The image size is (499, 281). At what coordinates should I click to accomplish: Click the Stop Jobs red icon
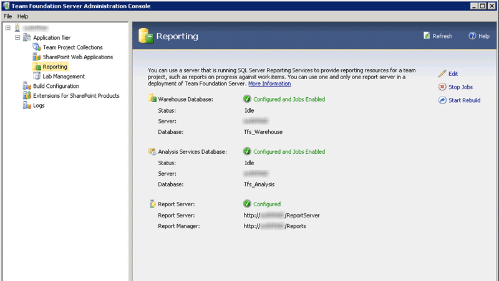click(x=442, y=87)
